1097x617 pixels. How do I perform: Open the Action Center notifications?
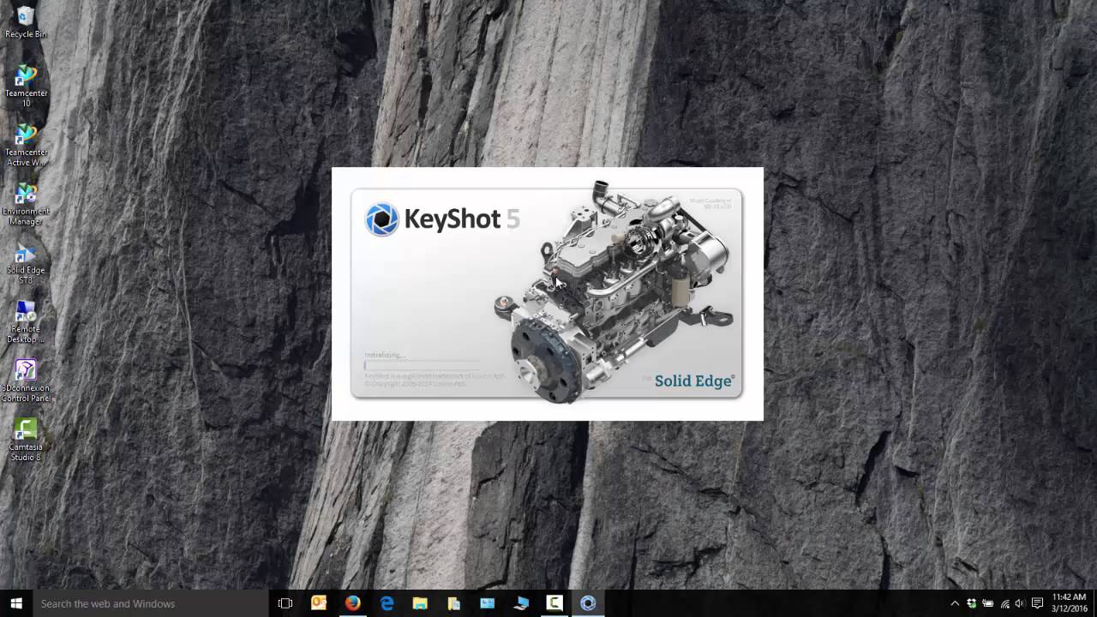tap(1037, 603)
